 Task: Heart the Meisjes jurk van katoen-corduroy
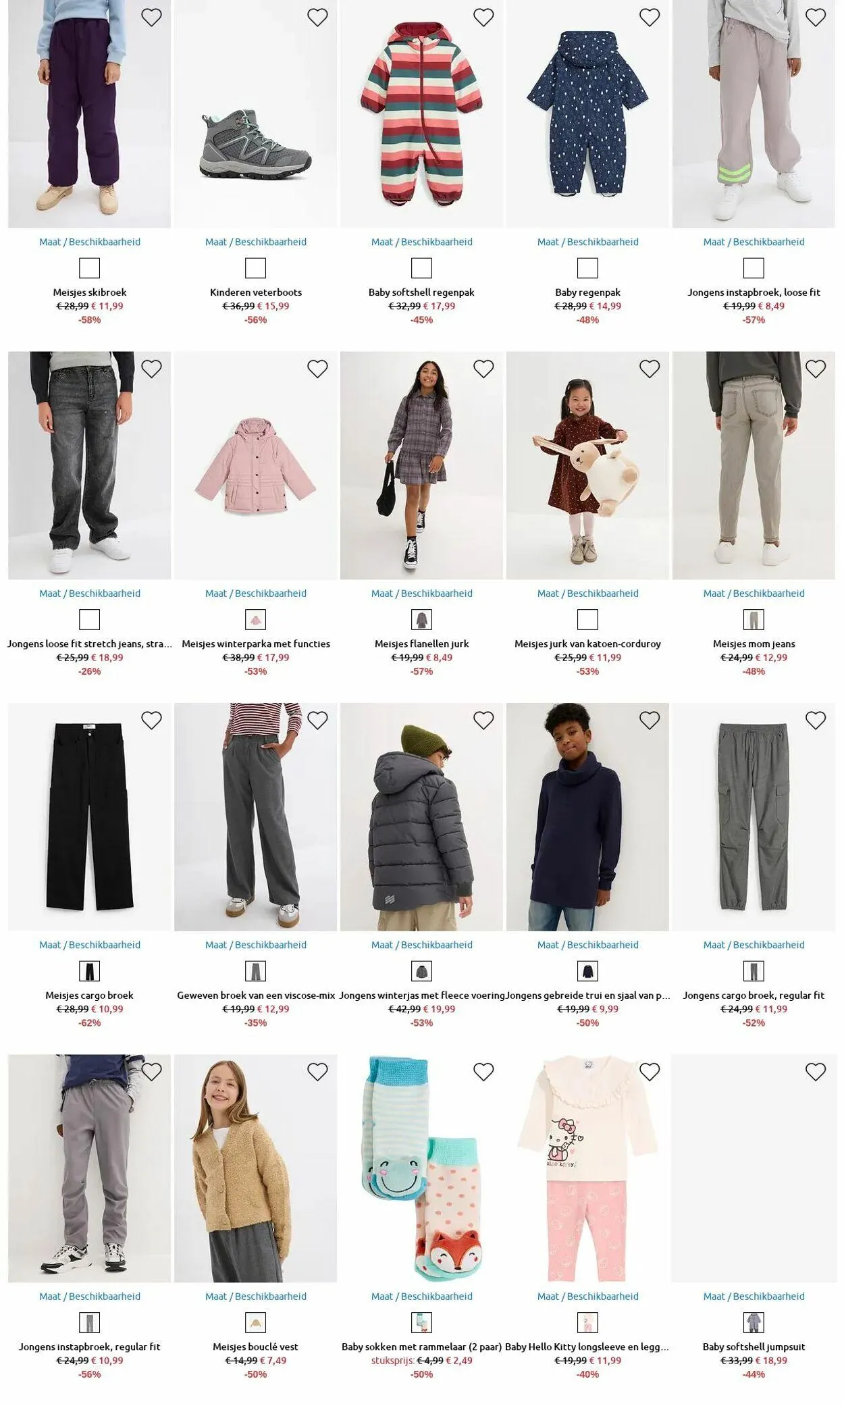click(650, 369)
